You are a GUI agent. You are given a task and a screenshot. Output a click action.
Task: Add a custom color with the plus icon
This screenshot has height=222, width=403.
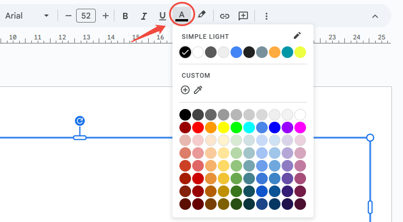185,90
